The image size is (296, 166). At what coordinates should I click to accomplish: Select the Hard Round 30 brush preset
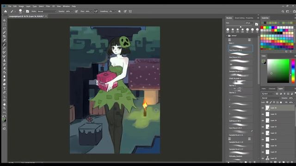pos(240,55)
